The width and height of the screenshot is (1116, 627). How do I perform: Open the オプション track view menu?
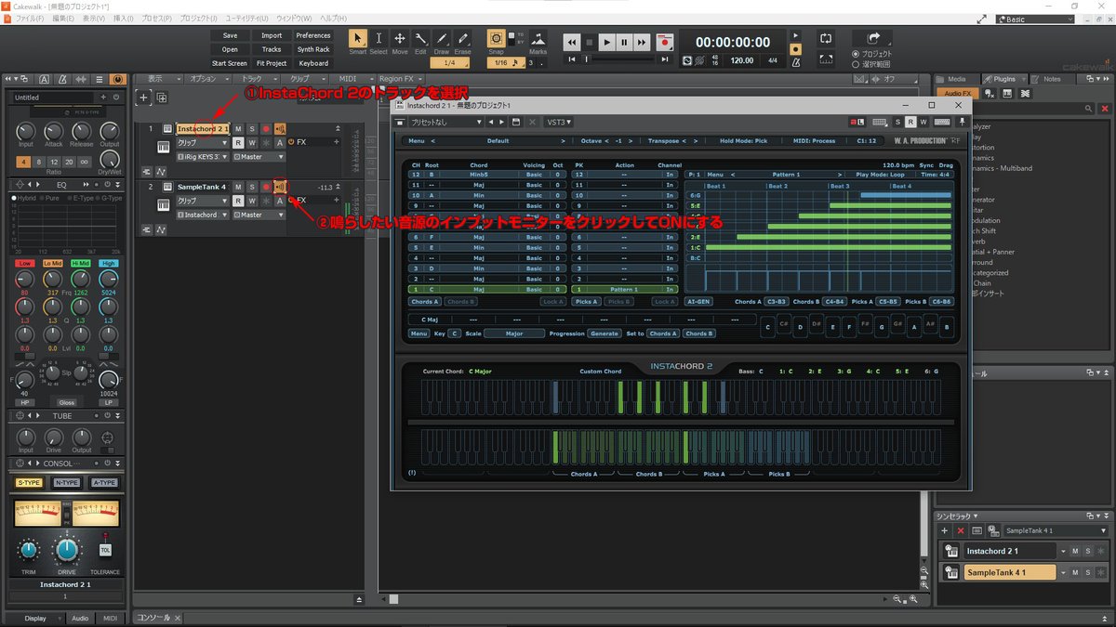click(208, 79)
